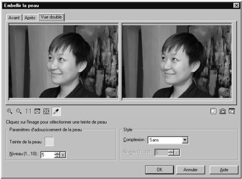Screen dimensions: 242x179
Task: Click the OK button
Action: [159, 169]
